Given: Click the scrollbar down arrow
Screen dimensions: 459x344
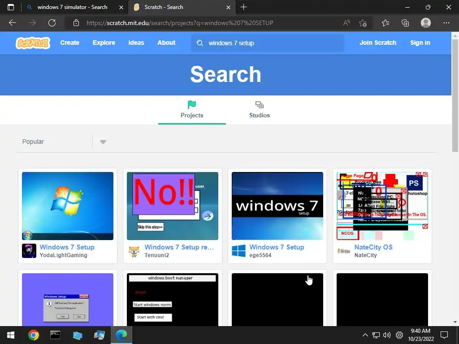Looking at the screenshot, I should [455, 322].
